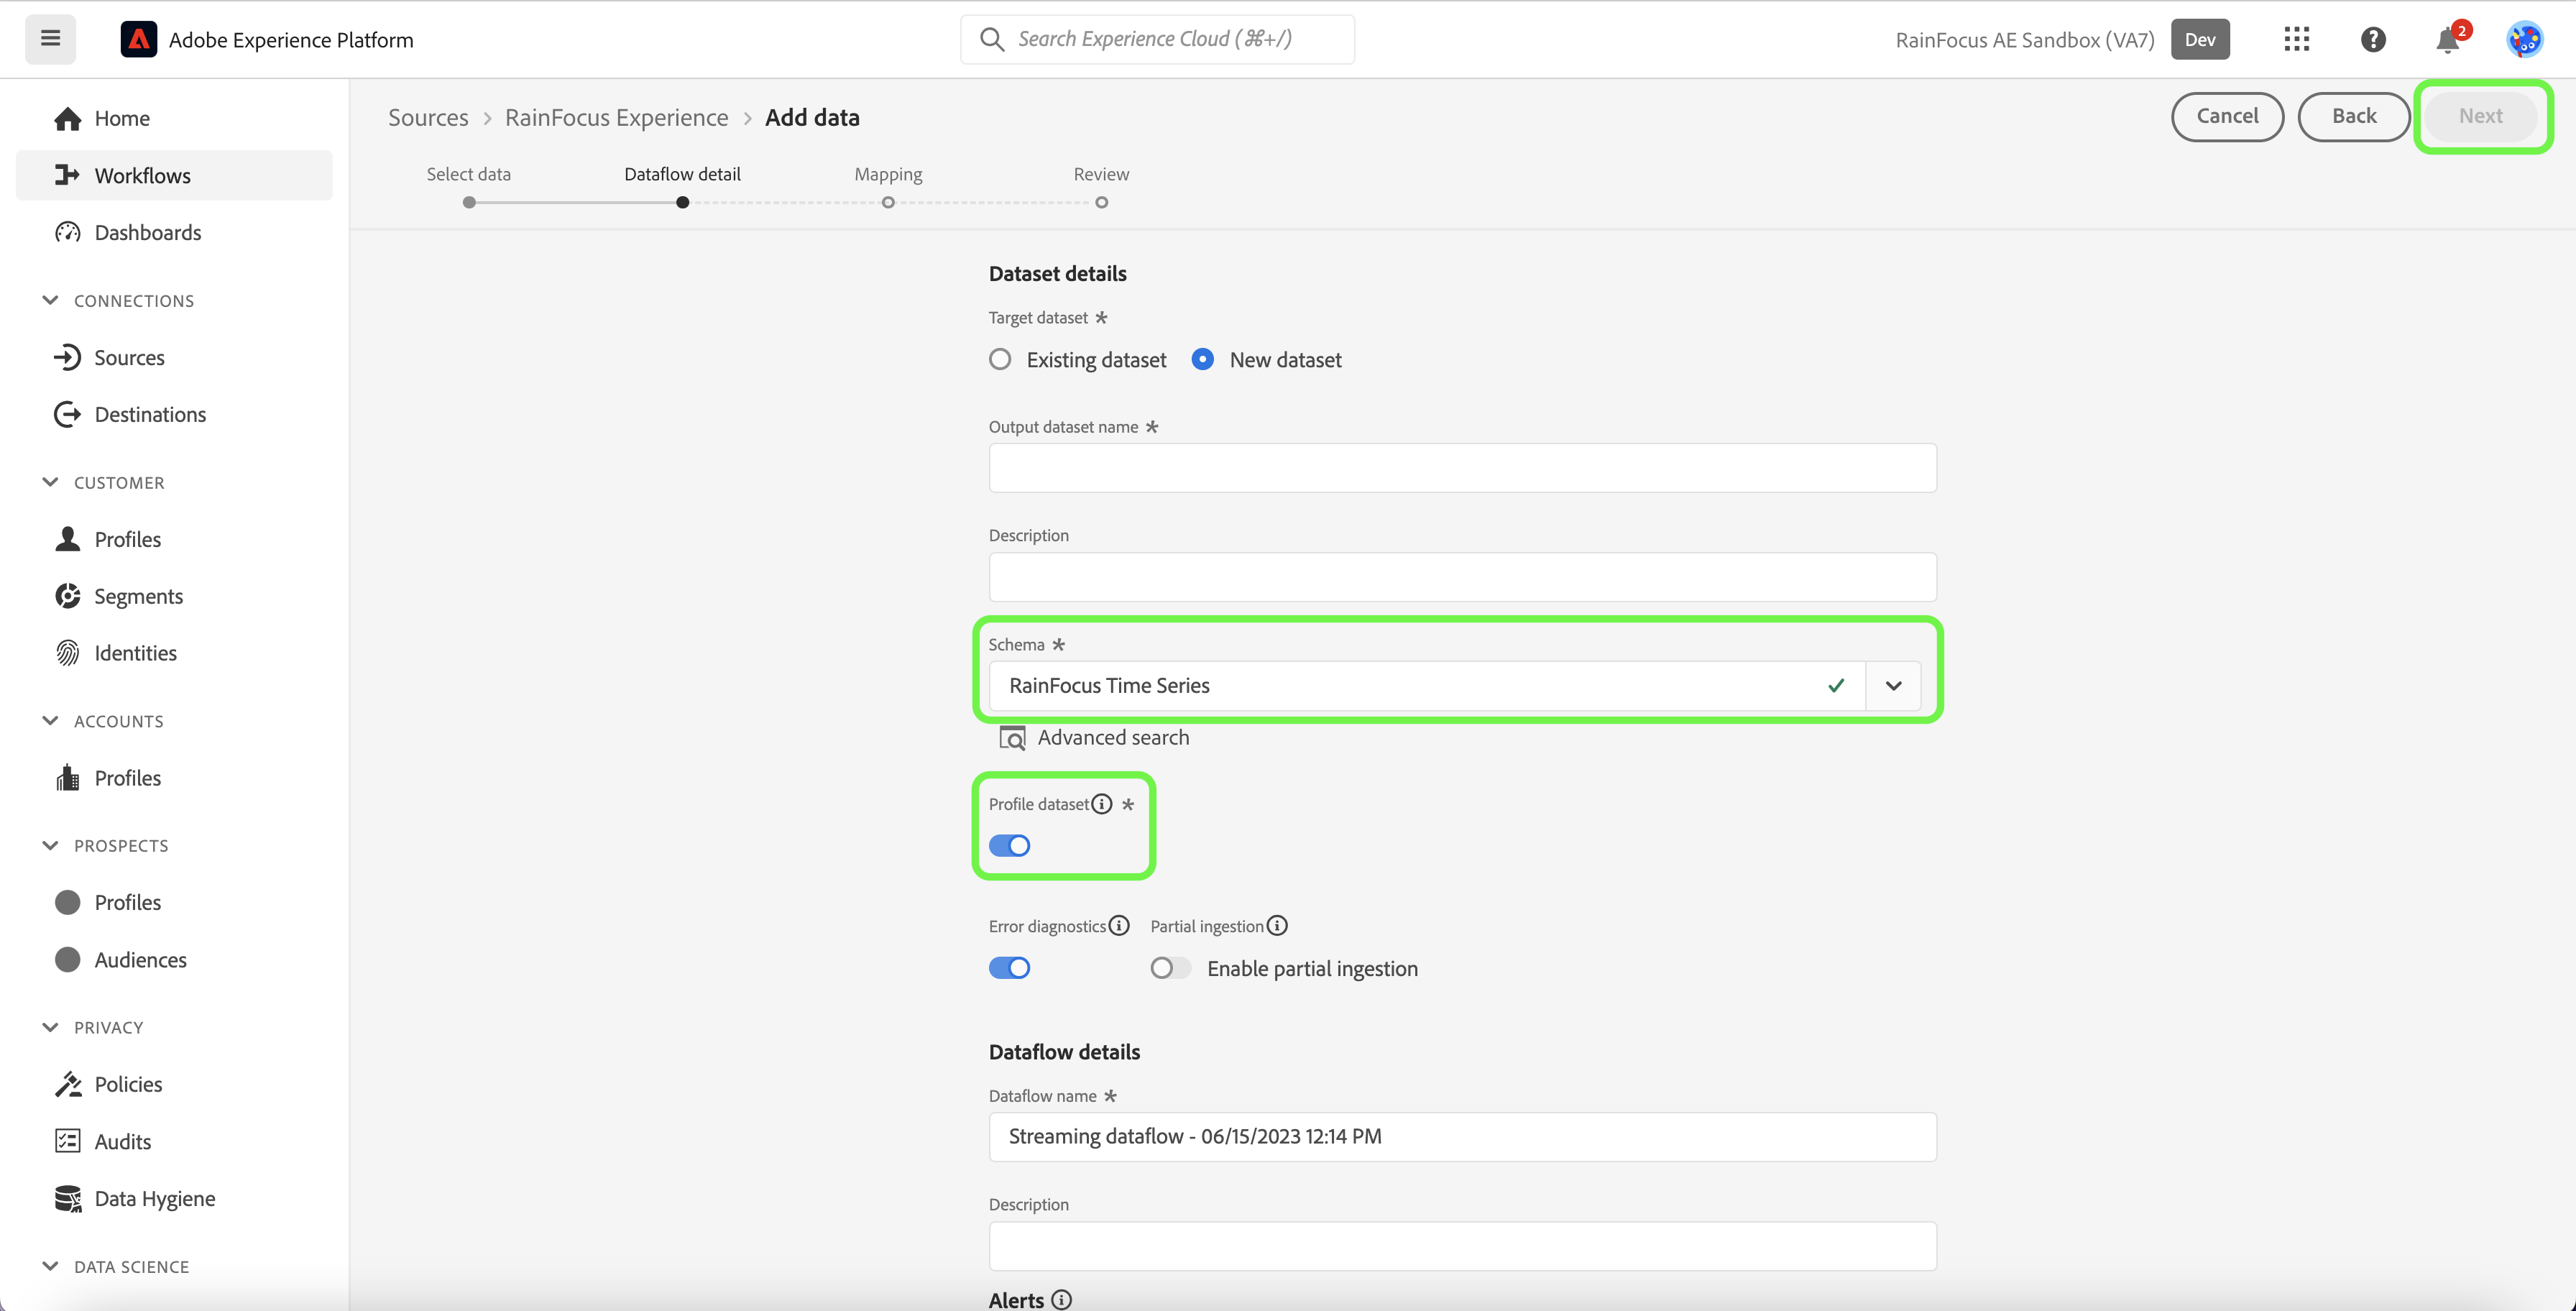Open the app switcher grid icon
The width and height of the screenshot is (2576, 1311).
(2296, 39)
